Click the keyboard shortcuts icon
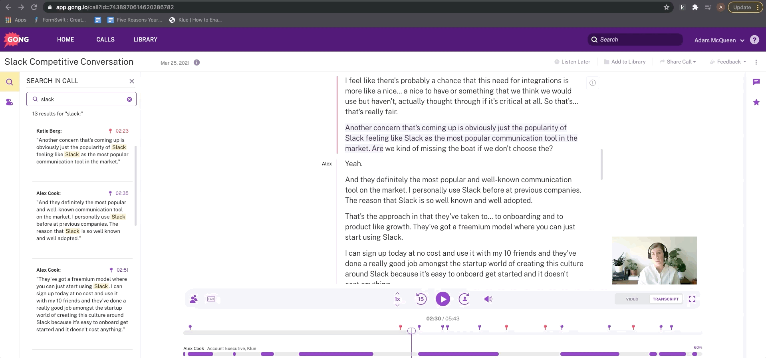This screenshot has width=766, height=358. (x=211, y=299)
